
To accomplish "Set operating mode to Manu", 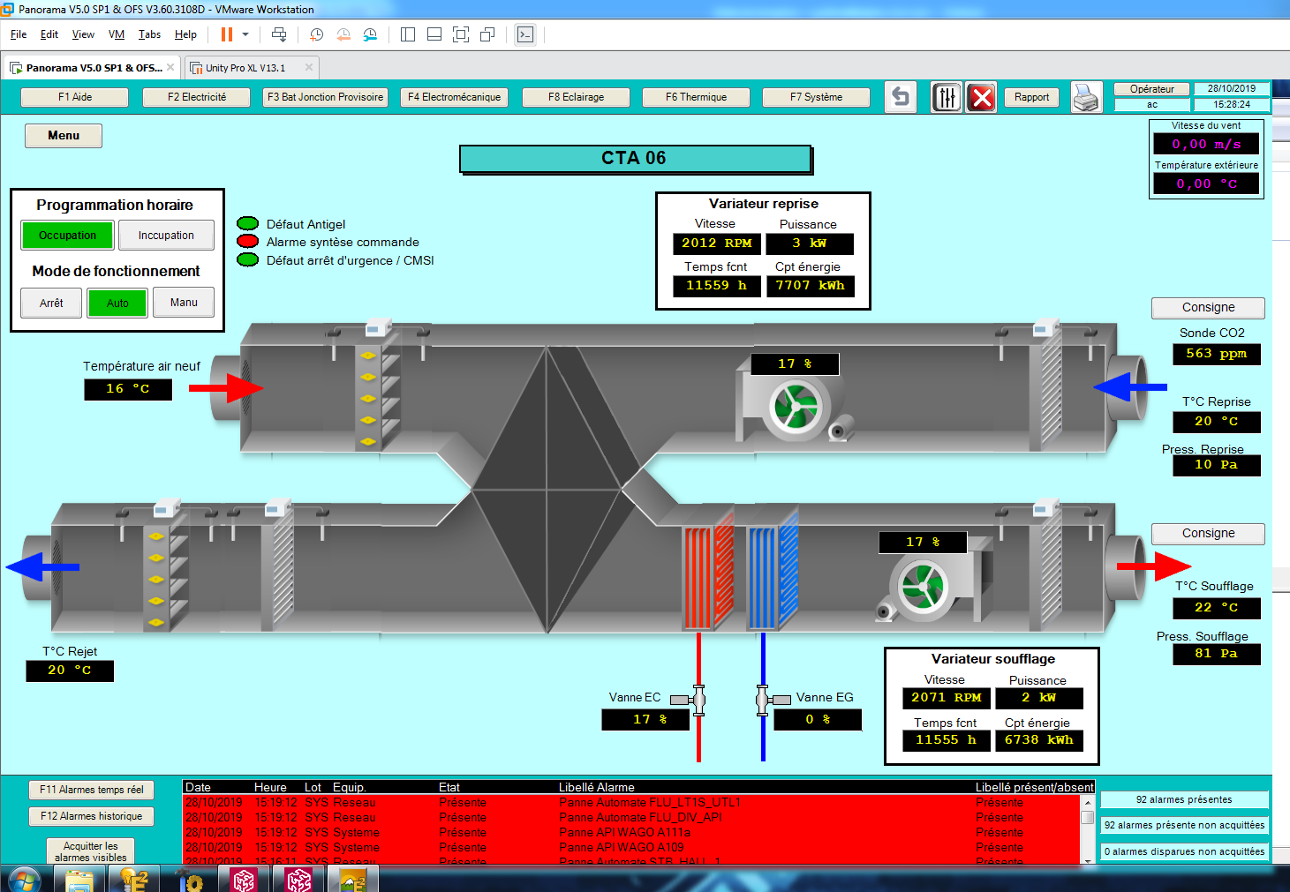I will click(184, 303).
